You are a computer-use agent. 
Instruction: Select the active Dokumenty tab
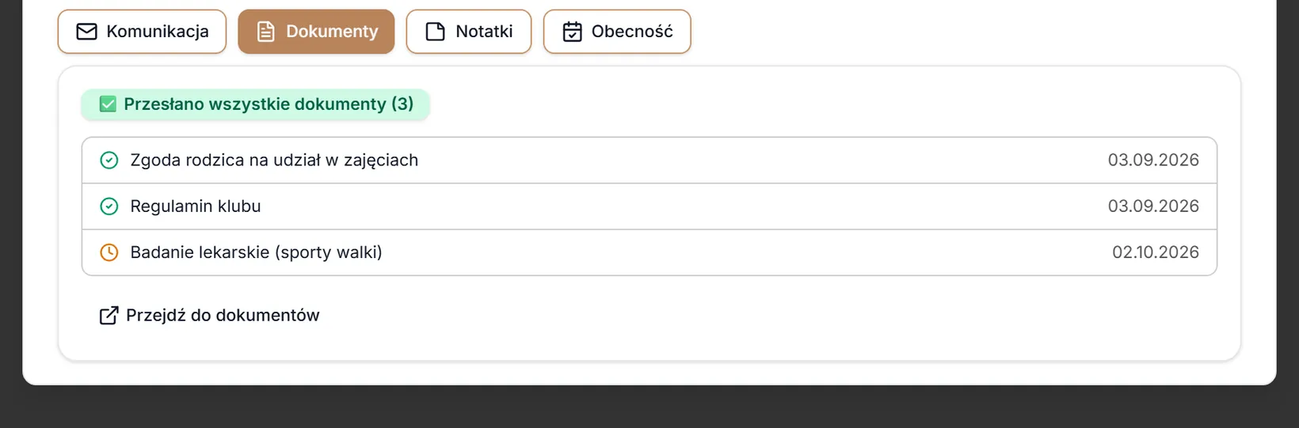pyautogui.click(x=316, y=32)
